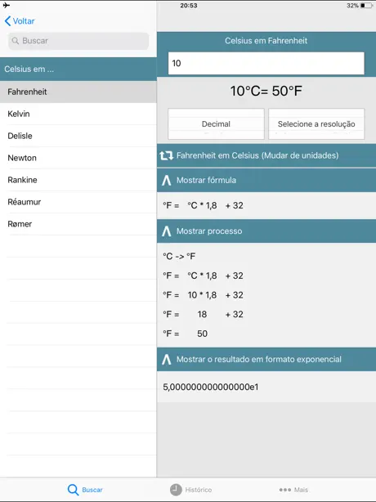
Task: Click the value input field showing 10
Action: (266, 64)
